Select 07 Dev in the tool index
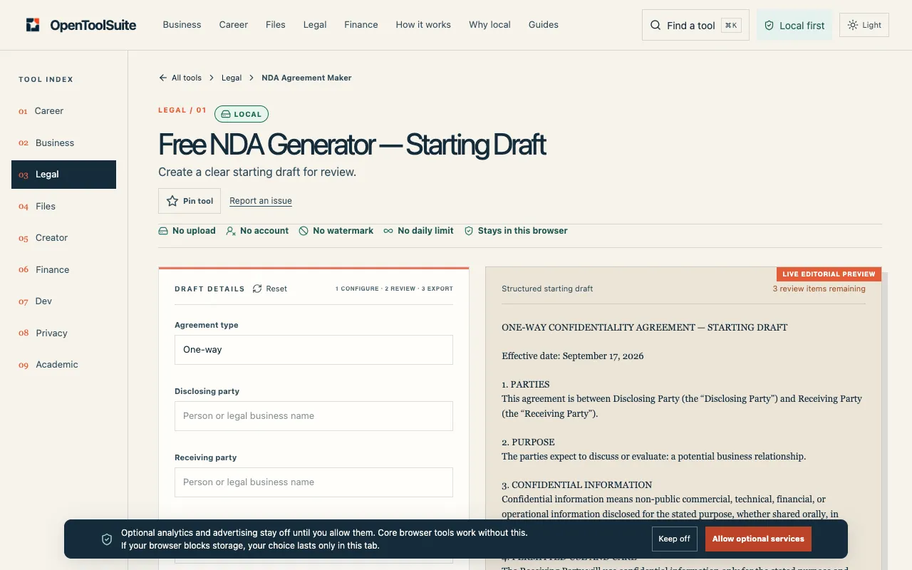 point(63,301)
